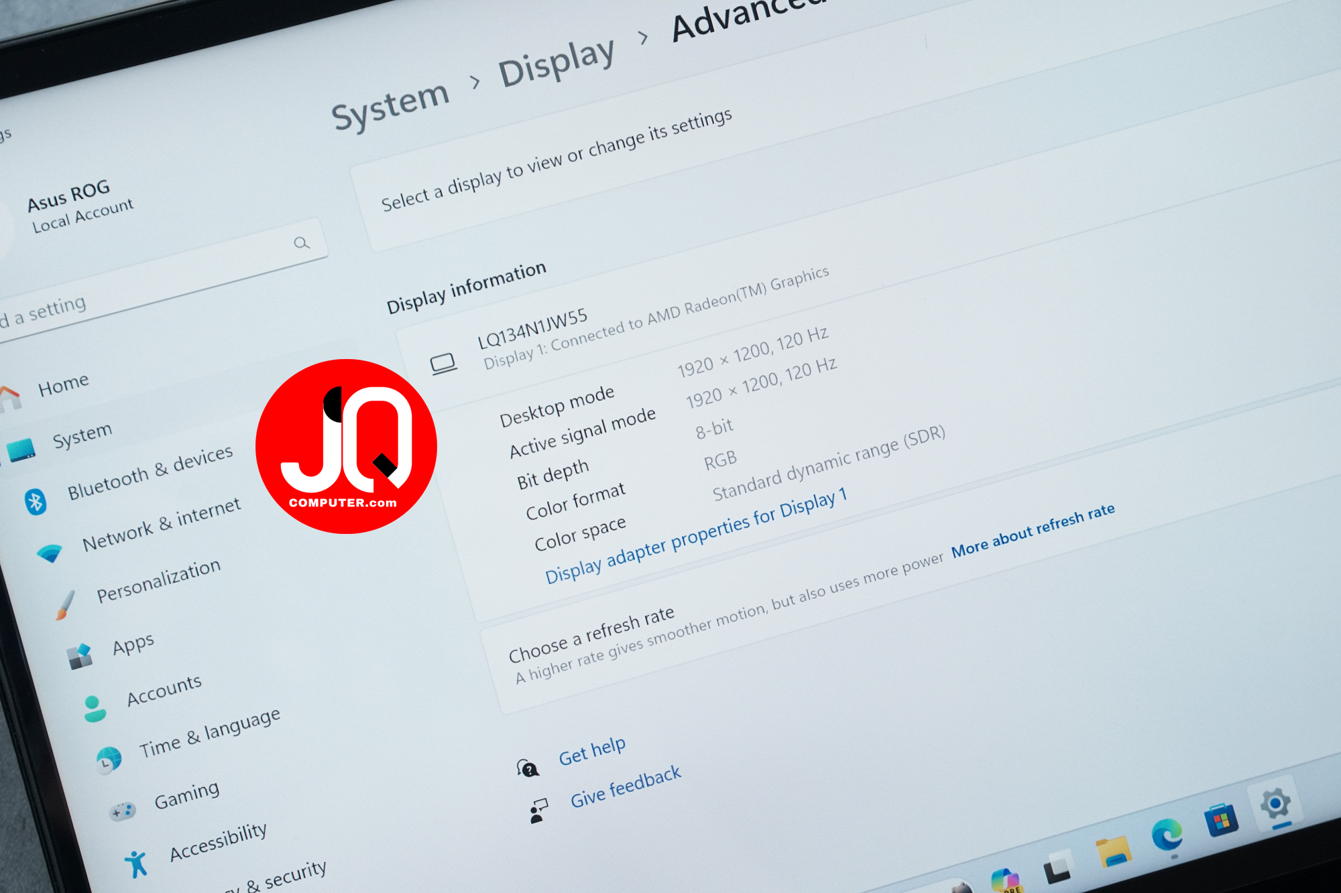
Task: Go back to Display in breadcrumb
Action: (557, 62)
